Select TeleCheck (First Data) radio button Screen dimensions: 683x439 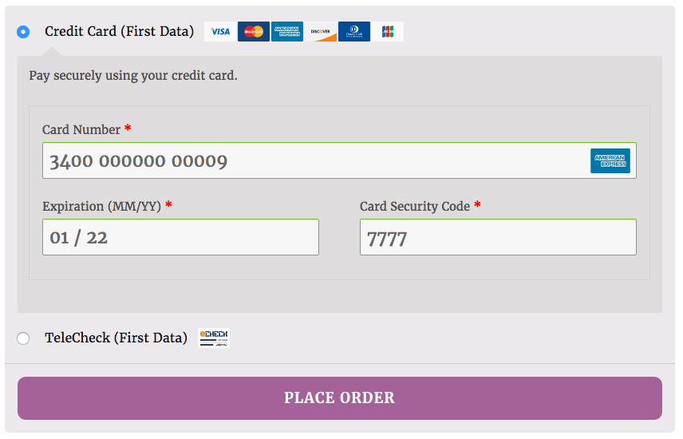23,338
